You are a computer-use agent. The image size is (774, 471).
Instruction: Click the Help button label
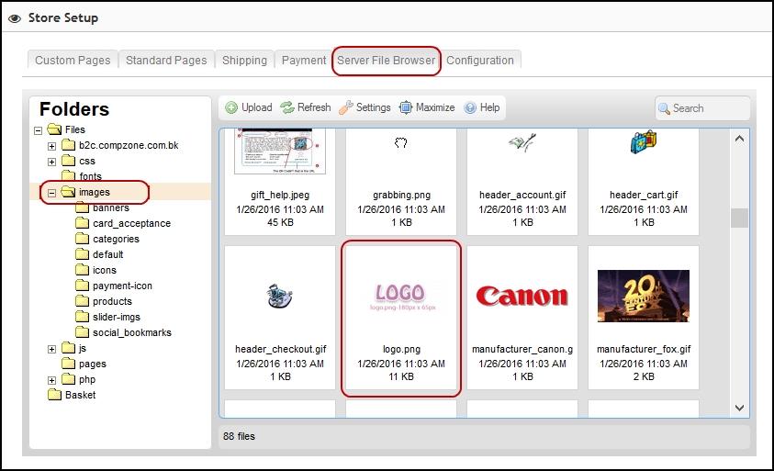point(489,107)
